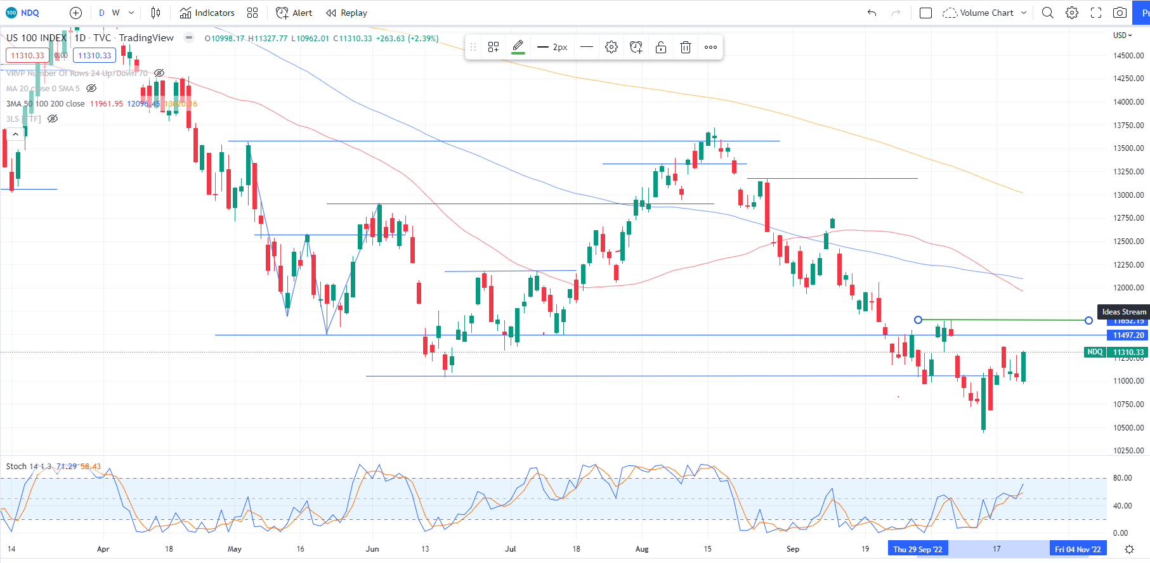The height and width of the screenshot is (563, 1150).
Task: Grab the drawing toolbar drag handle
Action: 473,47
